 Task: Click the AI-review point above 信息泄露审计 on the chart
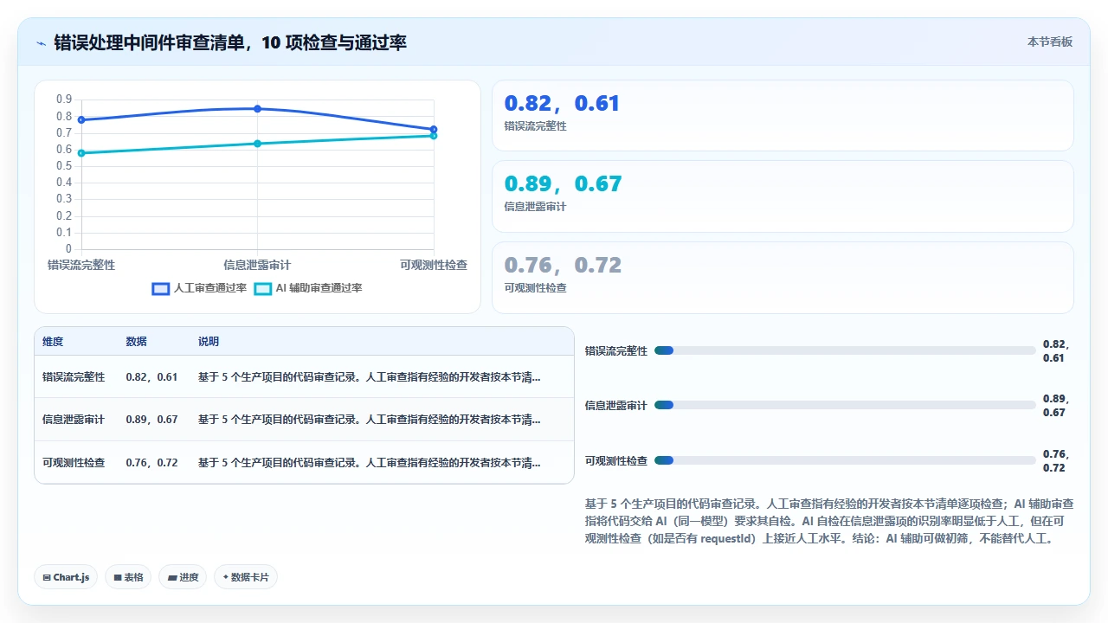tap(257, 144)
